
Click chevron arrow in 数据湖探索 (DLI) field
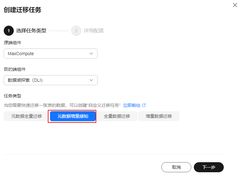[91, 80]
